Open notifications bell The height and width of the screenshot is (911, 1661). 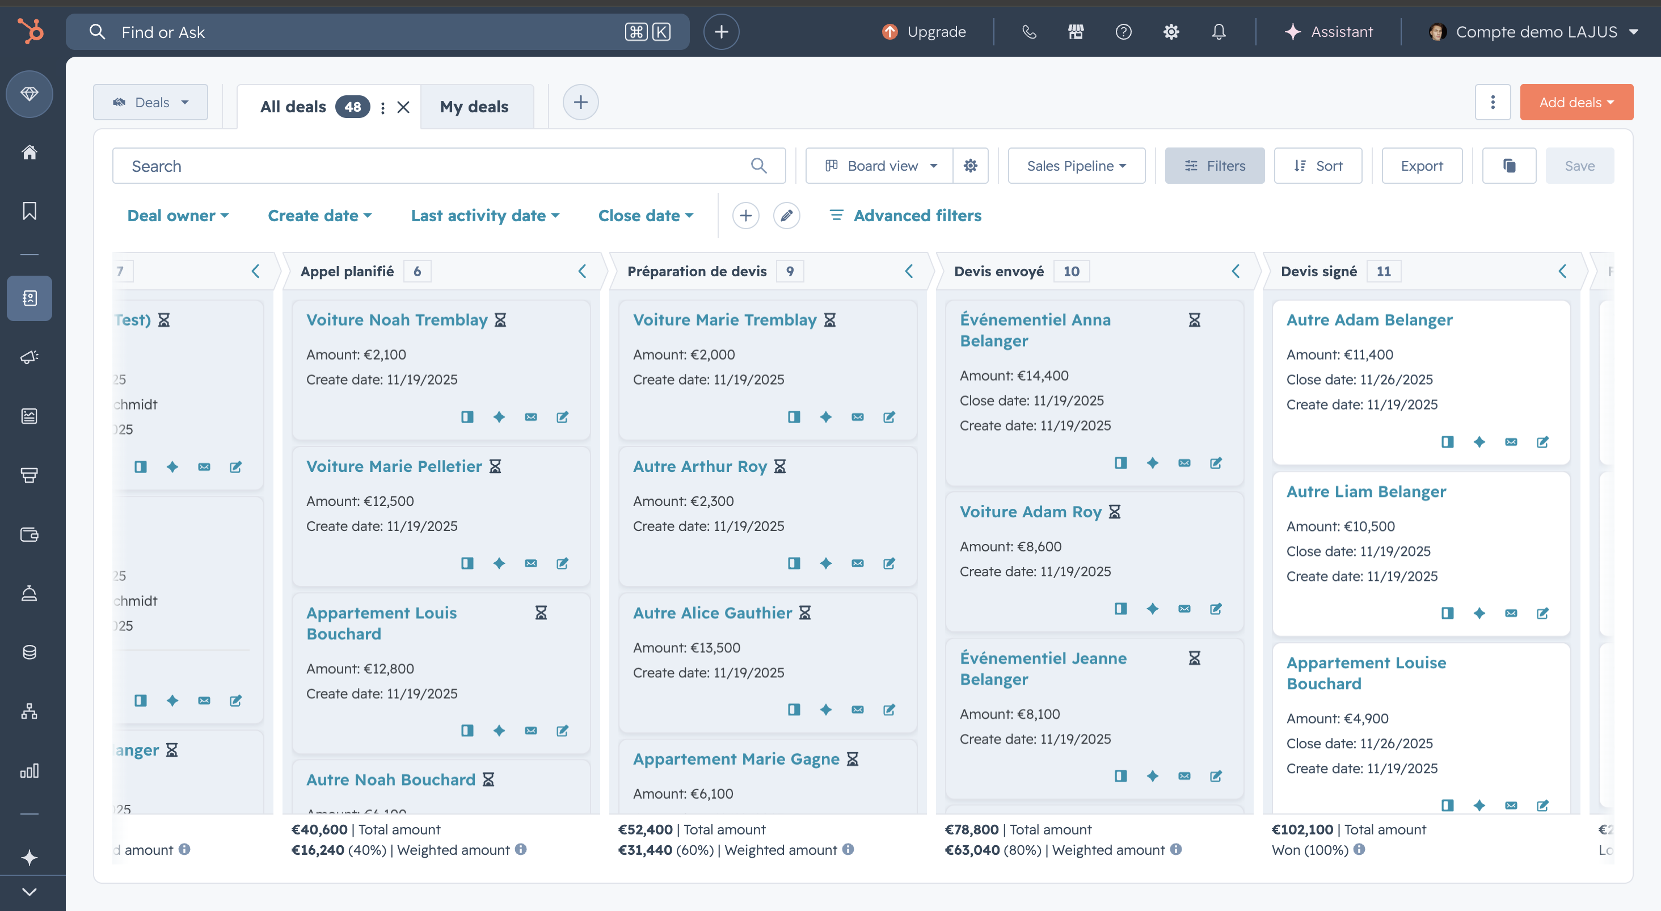[1218, 32]
